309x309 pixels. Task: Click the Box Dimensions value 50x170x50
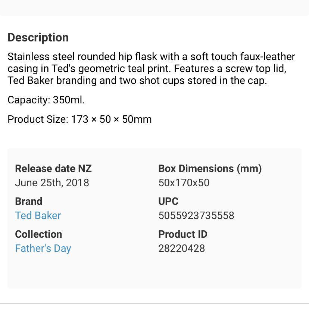click(184, 183)
